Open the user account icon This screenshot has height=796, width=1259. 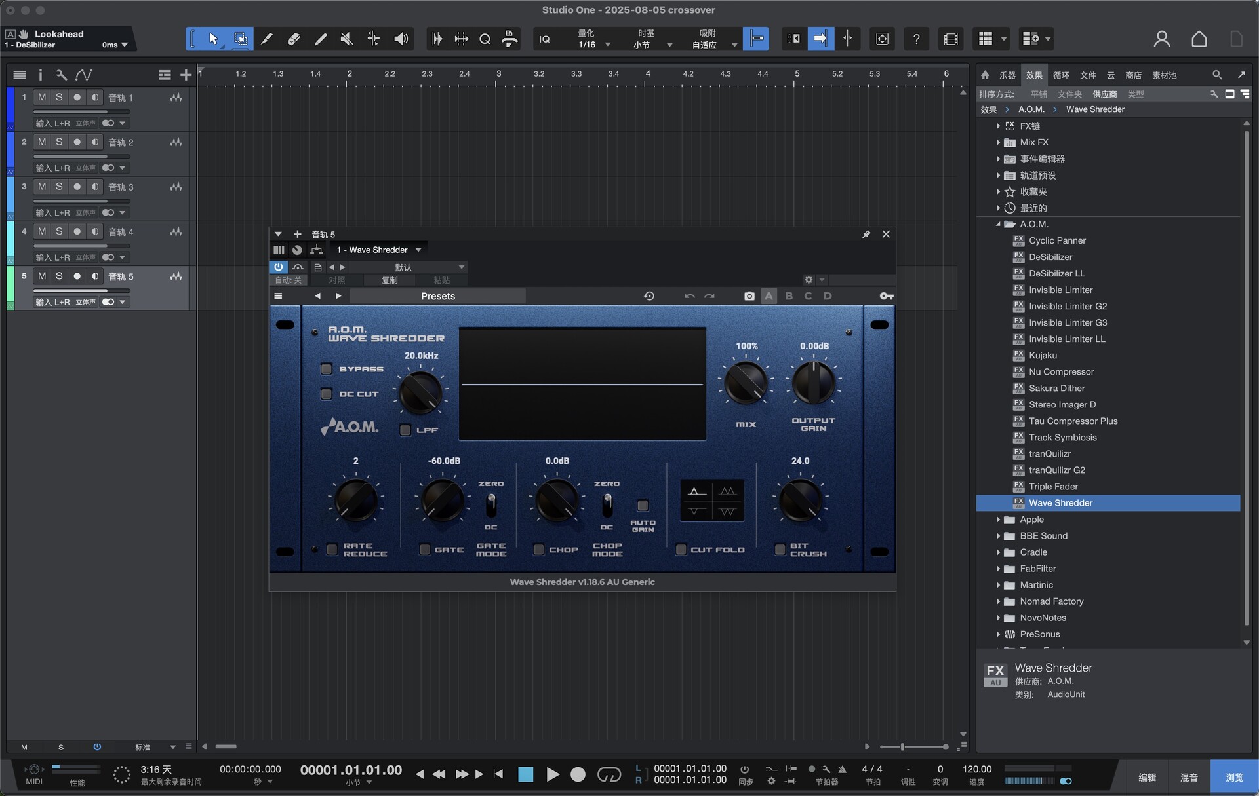tap(1161, 39)
